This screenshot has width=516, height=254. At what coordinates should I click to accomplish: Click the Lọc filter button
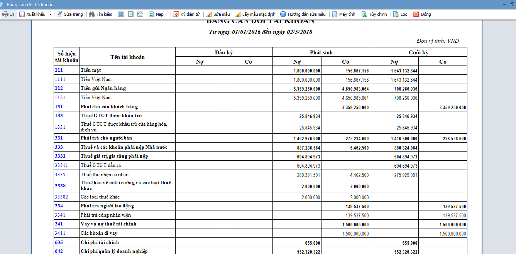tap(401, 14)
